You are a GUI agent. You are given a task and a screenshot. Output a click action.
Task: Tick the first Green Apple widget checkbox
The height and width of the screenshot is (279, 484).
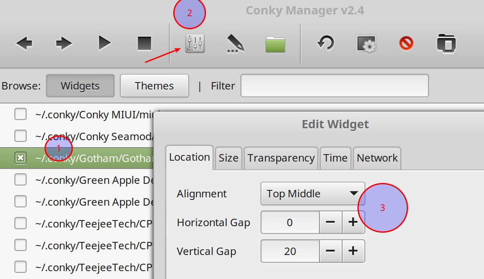coord(21,180)
